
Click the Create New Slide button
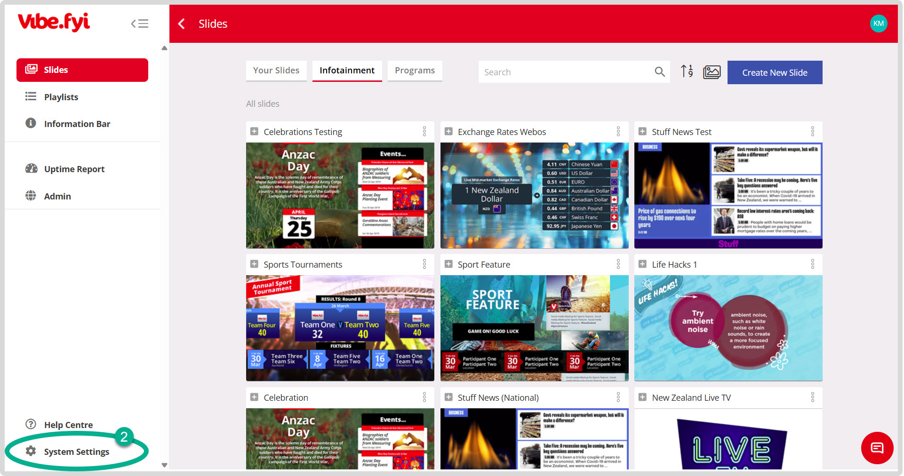click(x=775, y=72)
